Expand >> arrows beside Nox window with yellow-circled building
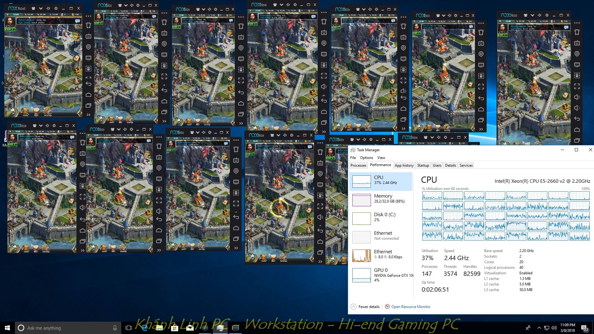 (320, 262)
